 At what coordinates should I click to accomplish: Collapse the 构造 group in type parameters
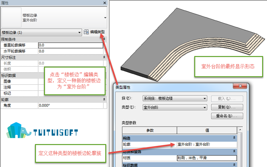coord(234,138)
